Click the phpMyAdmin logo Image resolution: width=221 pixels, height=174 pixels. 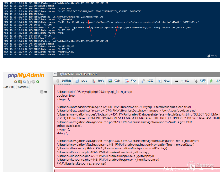click(26, 76)
